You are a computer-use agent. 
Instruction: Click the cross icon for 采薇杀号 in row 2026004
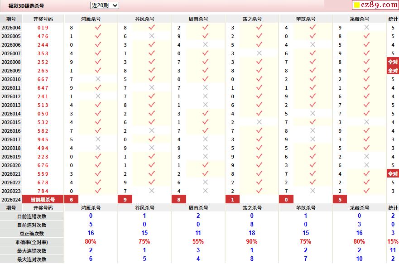(366, 28)
